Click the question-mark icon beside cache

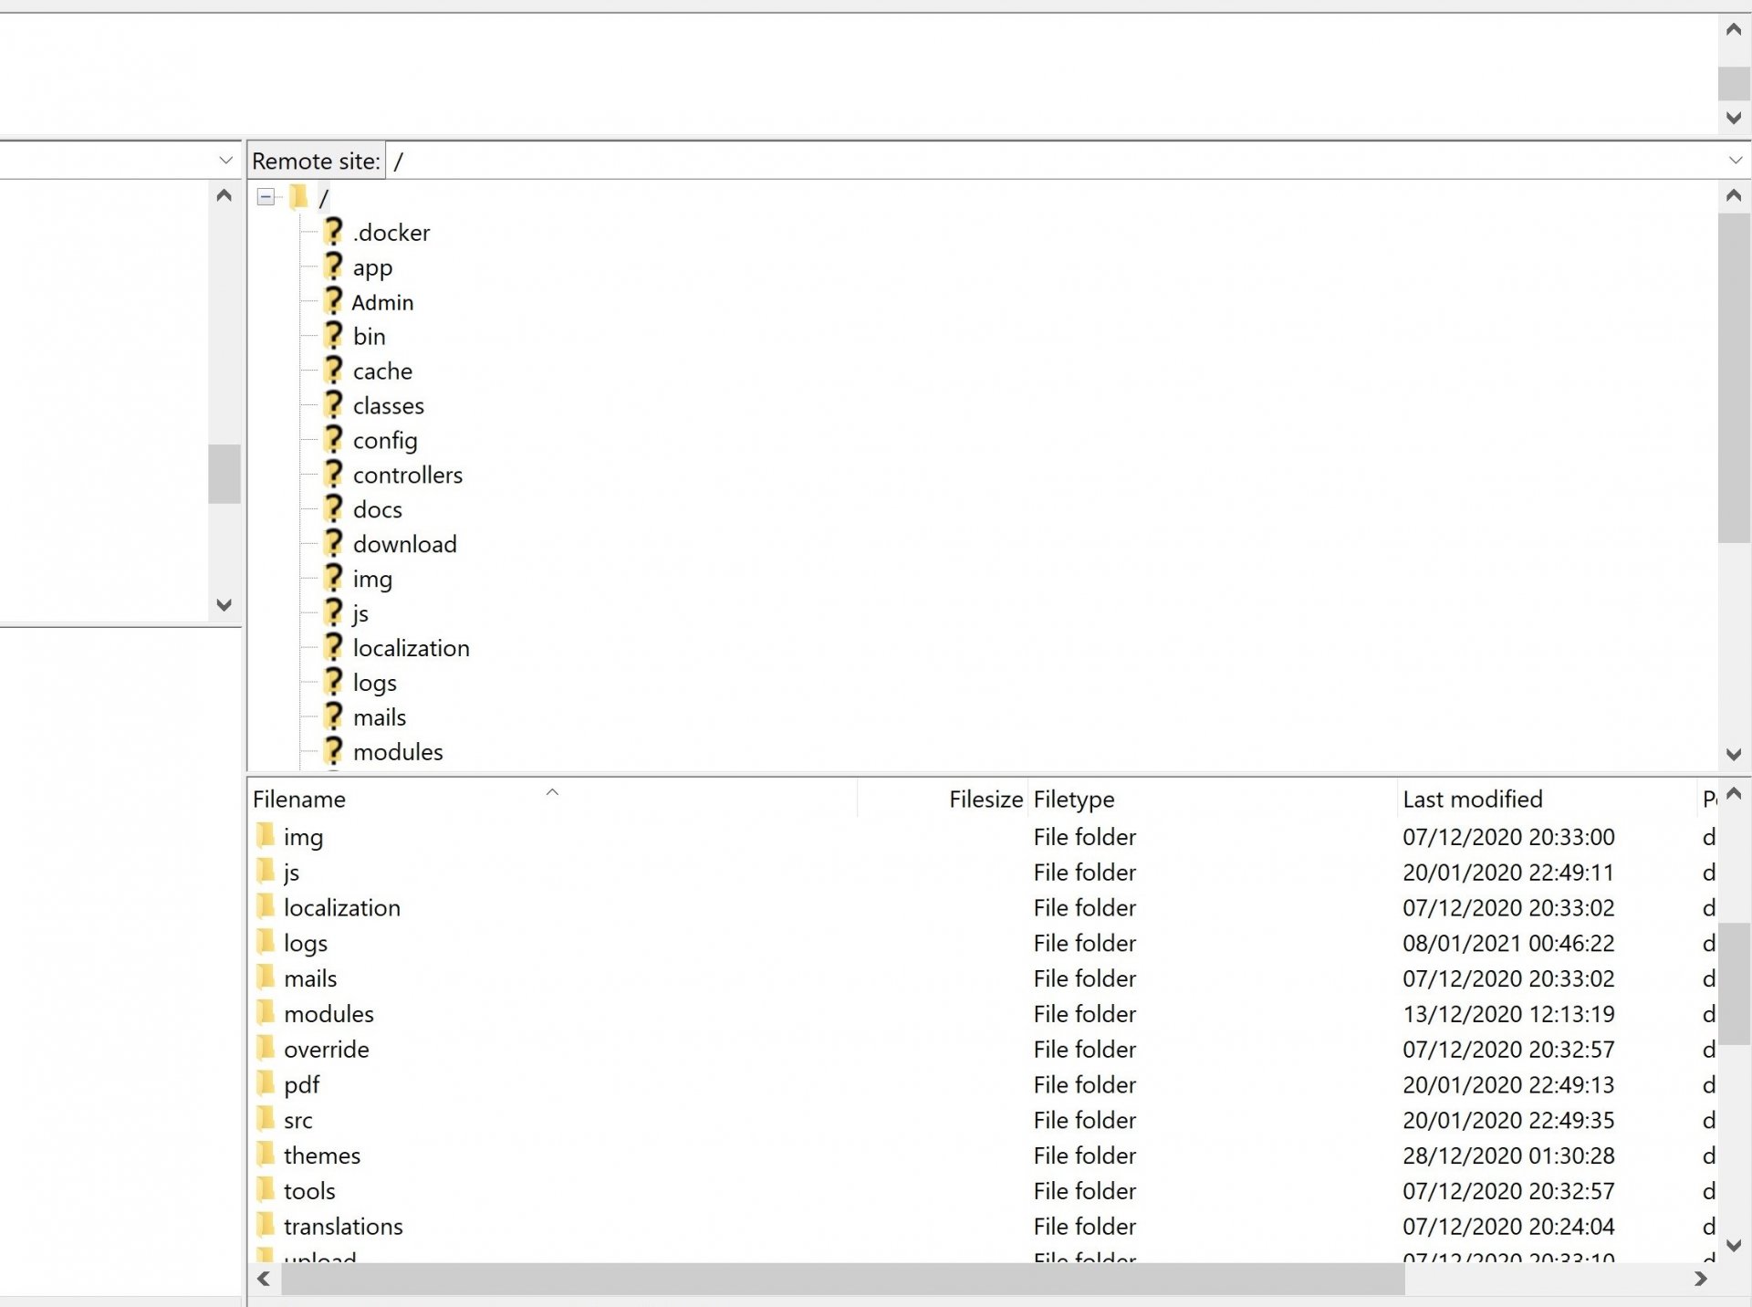(334, 371)
